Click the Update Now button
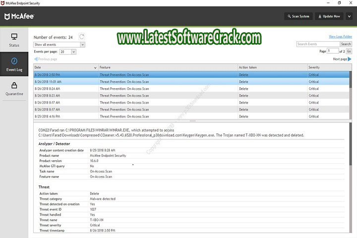This screenshot has height=238, width=357. (x=328, y=16)
